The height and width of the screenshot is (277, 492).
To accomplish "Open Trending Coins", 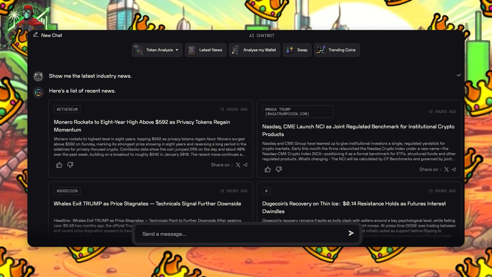I will click(337, 50).
